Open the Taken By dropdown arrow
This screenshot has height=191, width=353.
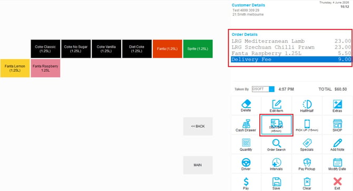coord(272,89)
